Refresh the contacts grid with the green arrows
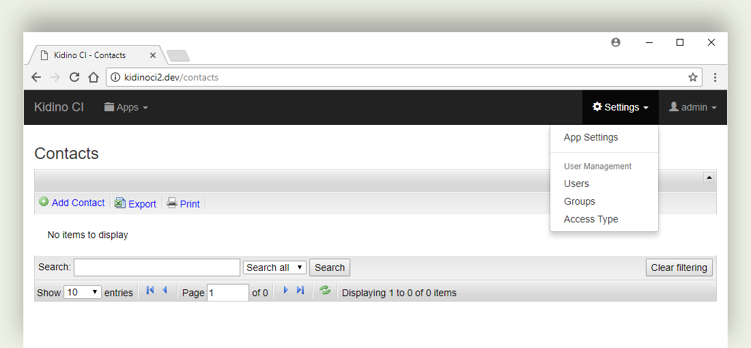This screenshot has width=751, height=348. click(x=325, y=290)
